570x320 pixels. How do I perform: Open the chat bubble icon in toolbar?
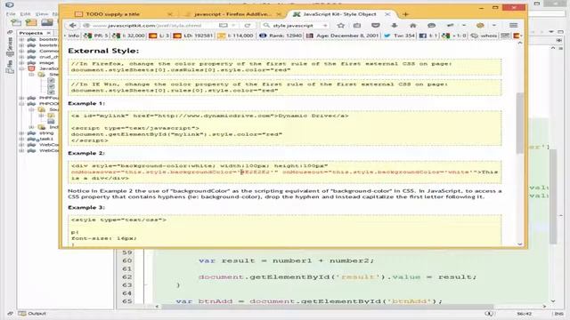431,26
